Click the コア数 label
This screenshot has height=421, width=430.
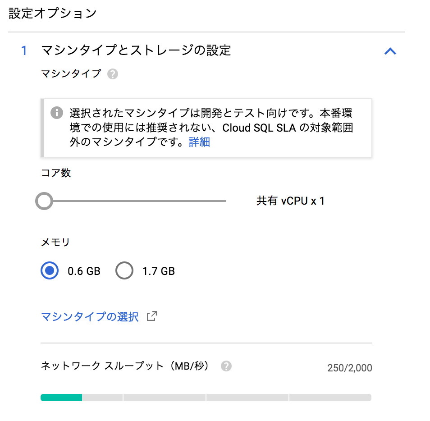coord(56,173)
